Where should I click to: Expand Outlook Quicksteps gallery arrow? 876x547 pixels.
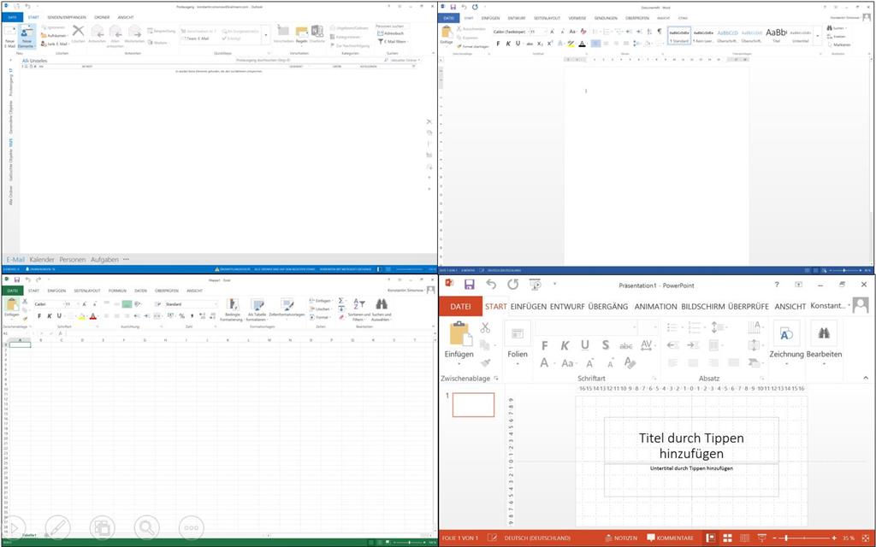click(265, 35)
